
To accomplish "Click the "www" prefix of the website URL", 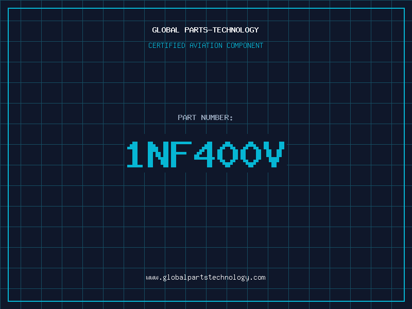I will (x=152, y=278).
